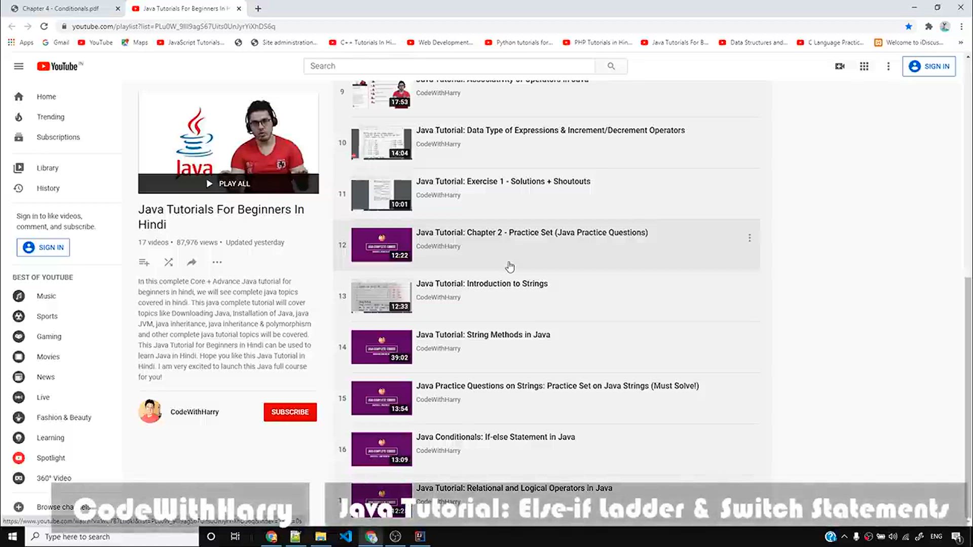
Task: Open the Sports channel icon
Action: pos(19,316)
